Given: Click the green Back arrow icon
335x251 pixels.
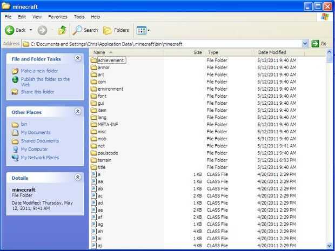Looking at the screenshot, I should coord(10,30).
